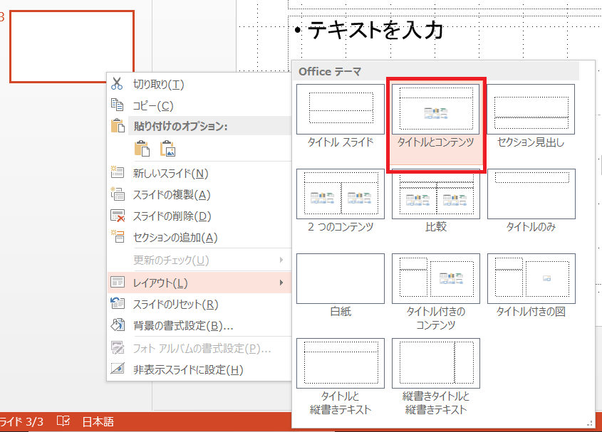Choose 新しいスライド(N)
This screenshot has height=432, width=602.
199,173
